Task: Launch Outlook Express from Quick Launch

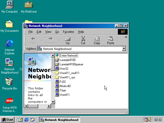Action: click(32, 120)
